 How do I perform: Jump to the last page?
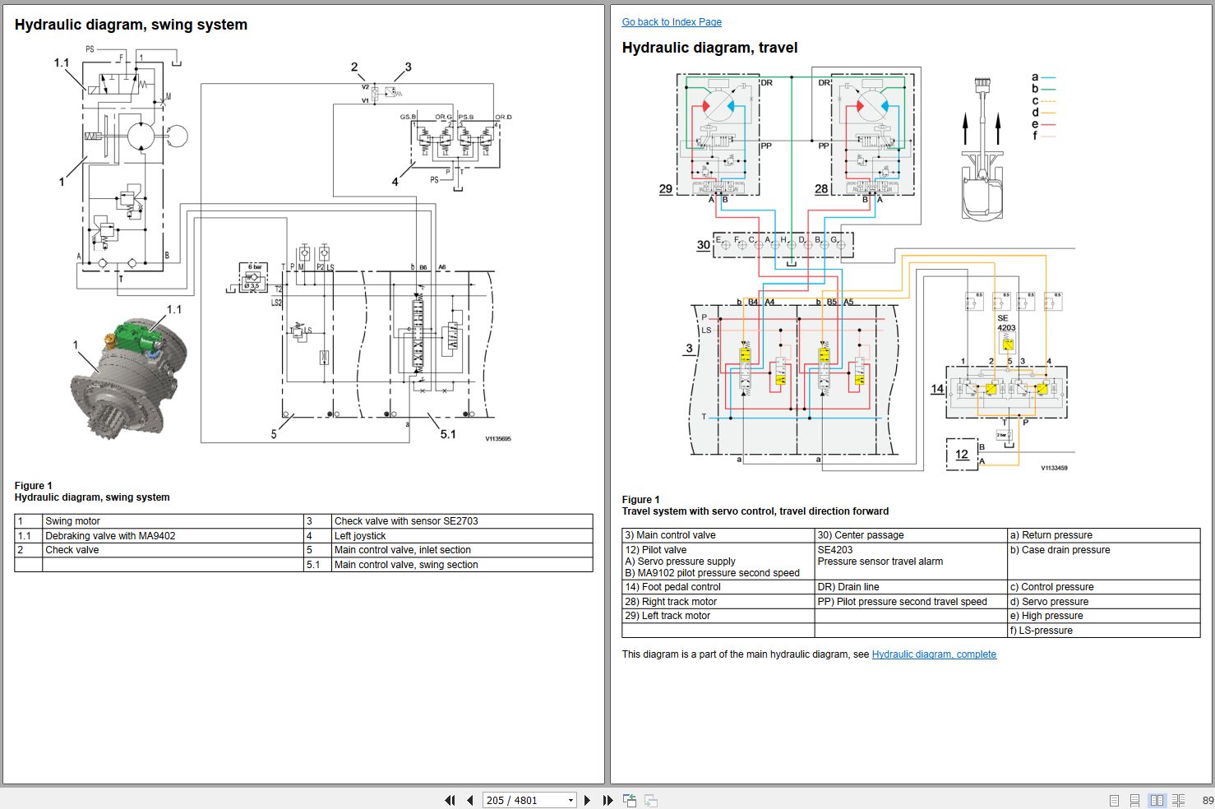click(607, 800)
